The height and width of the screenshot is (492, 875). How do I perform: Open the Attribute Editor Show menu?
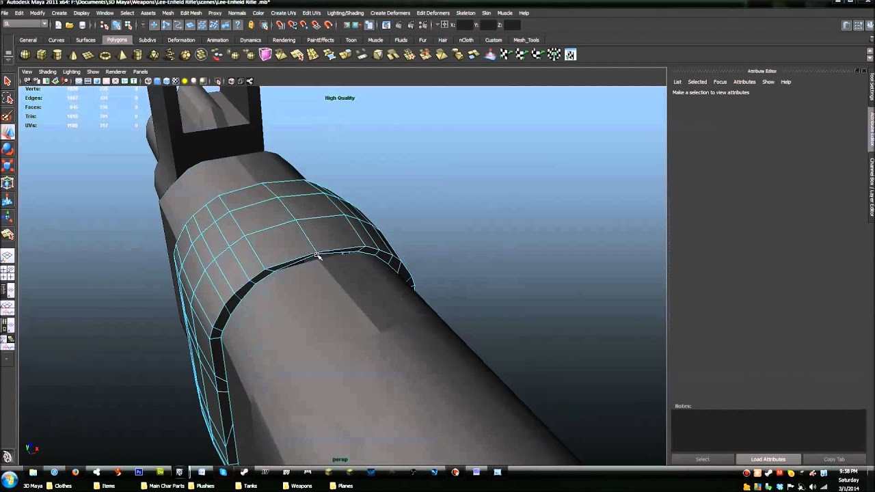[x=768, y=82]
